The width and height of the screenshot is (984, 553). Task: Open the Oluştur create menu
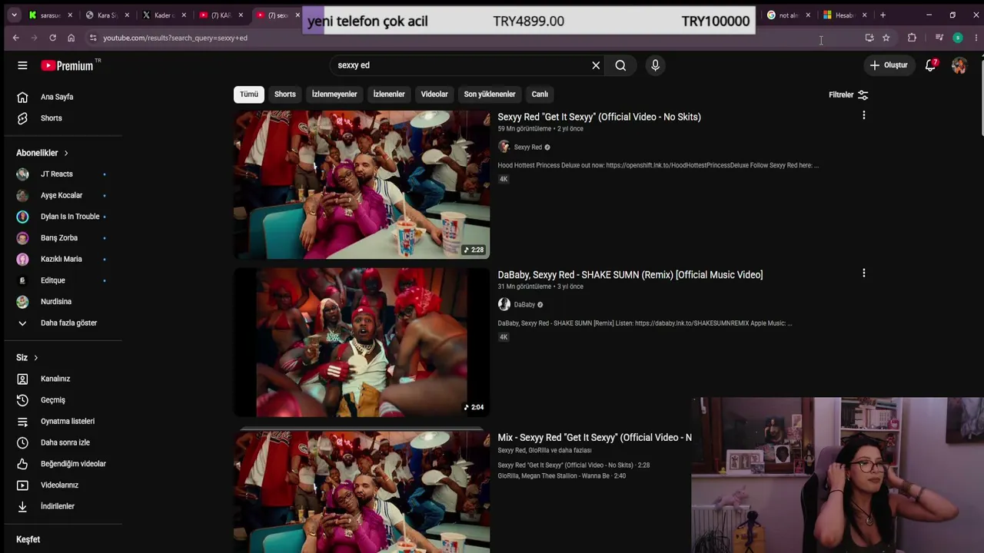click(889, 65)
